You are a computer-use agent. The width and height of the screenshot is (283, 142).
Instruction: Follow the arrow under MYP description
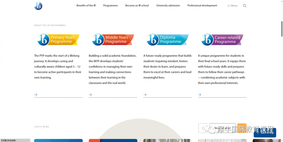pos(91,95)
